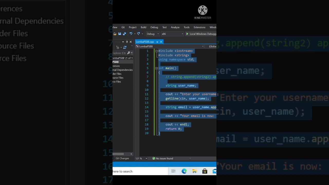Screen dimensions: 329x185
Task: Close the Solution Explorer panel
Action: point(131,42)
